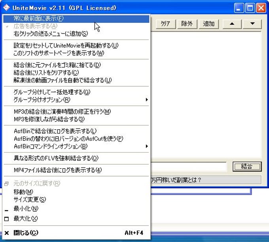
Task: Expand AsfBinコマンドラインオプション(B) submenu
Action: point(76,146)
